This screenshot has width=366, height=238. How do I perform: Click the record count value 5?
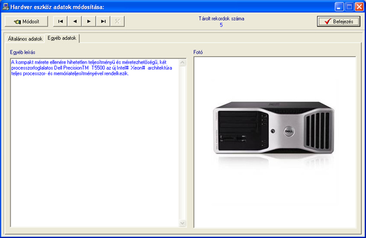point(221,25)
